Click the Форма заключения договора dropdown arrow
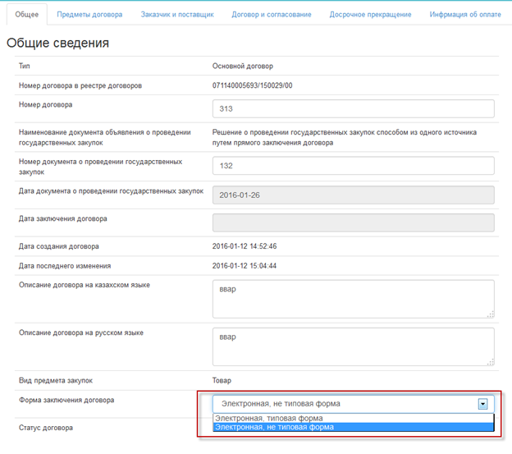512x454 pixels. tap(482, 404)
